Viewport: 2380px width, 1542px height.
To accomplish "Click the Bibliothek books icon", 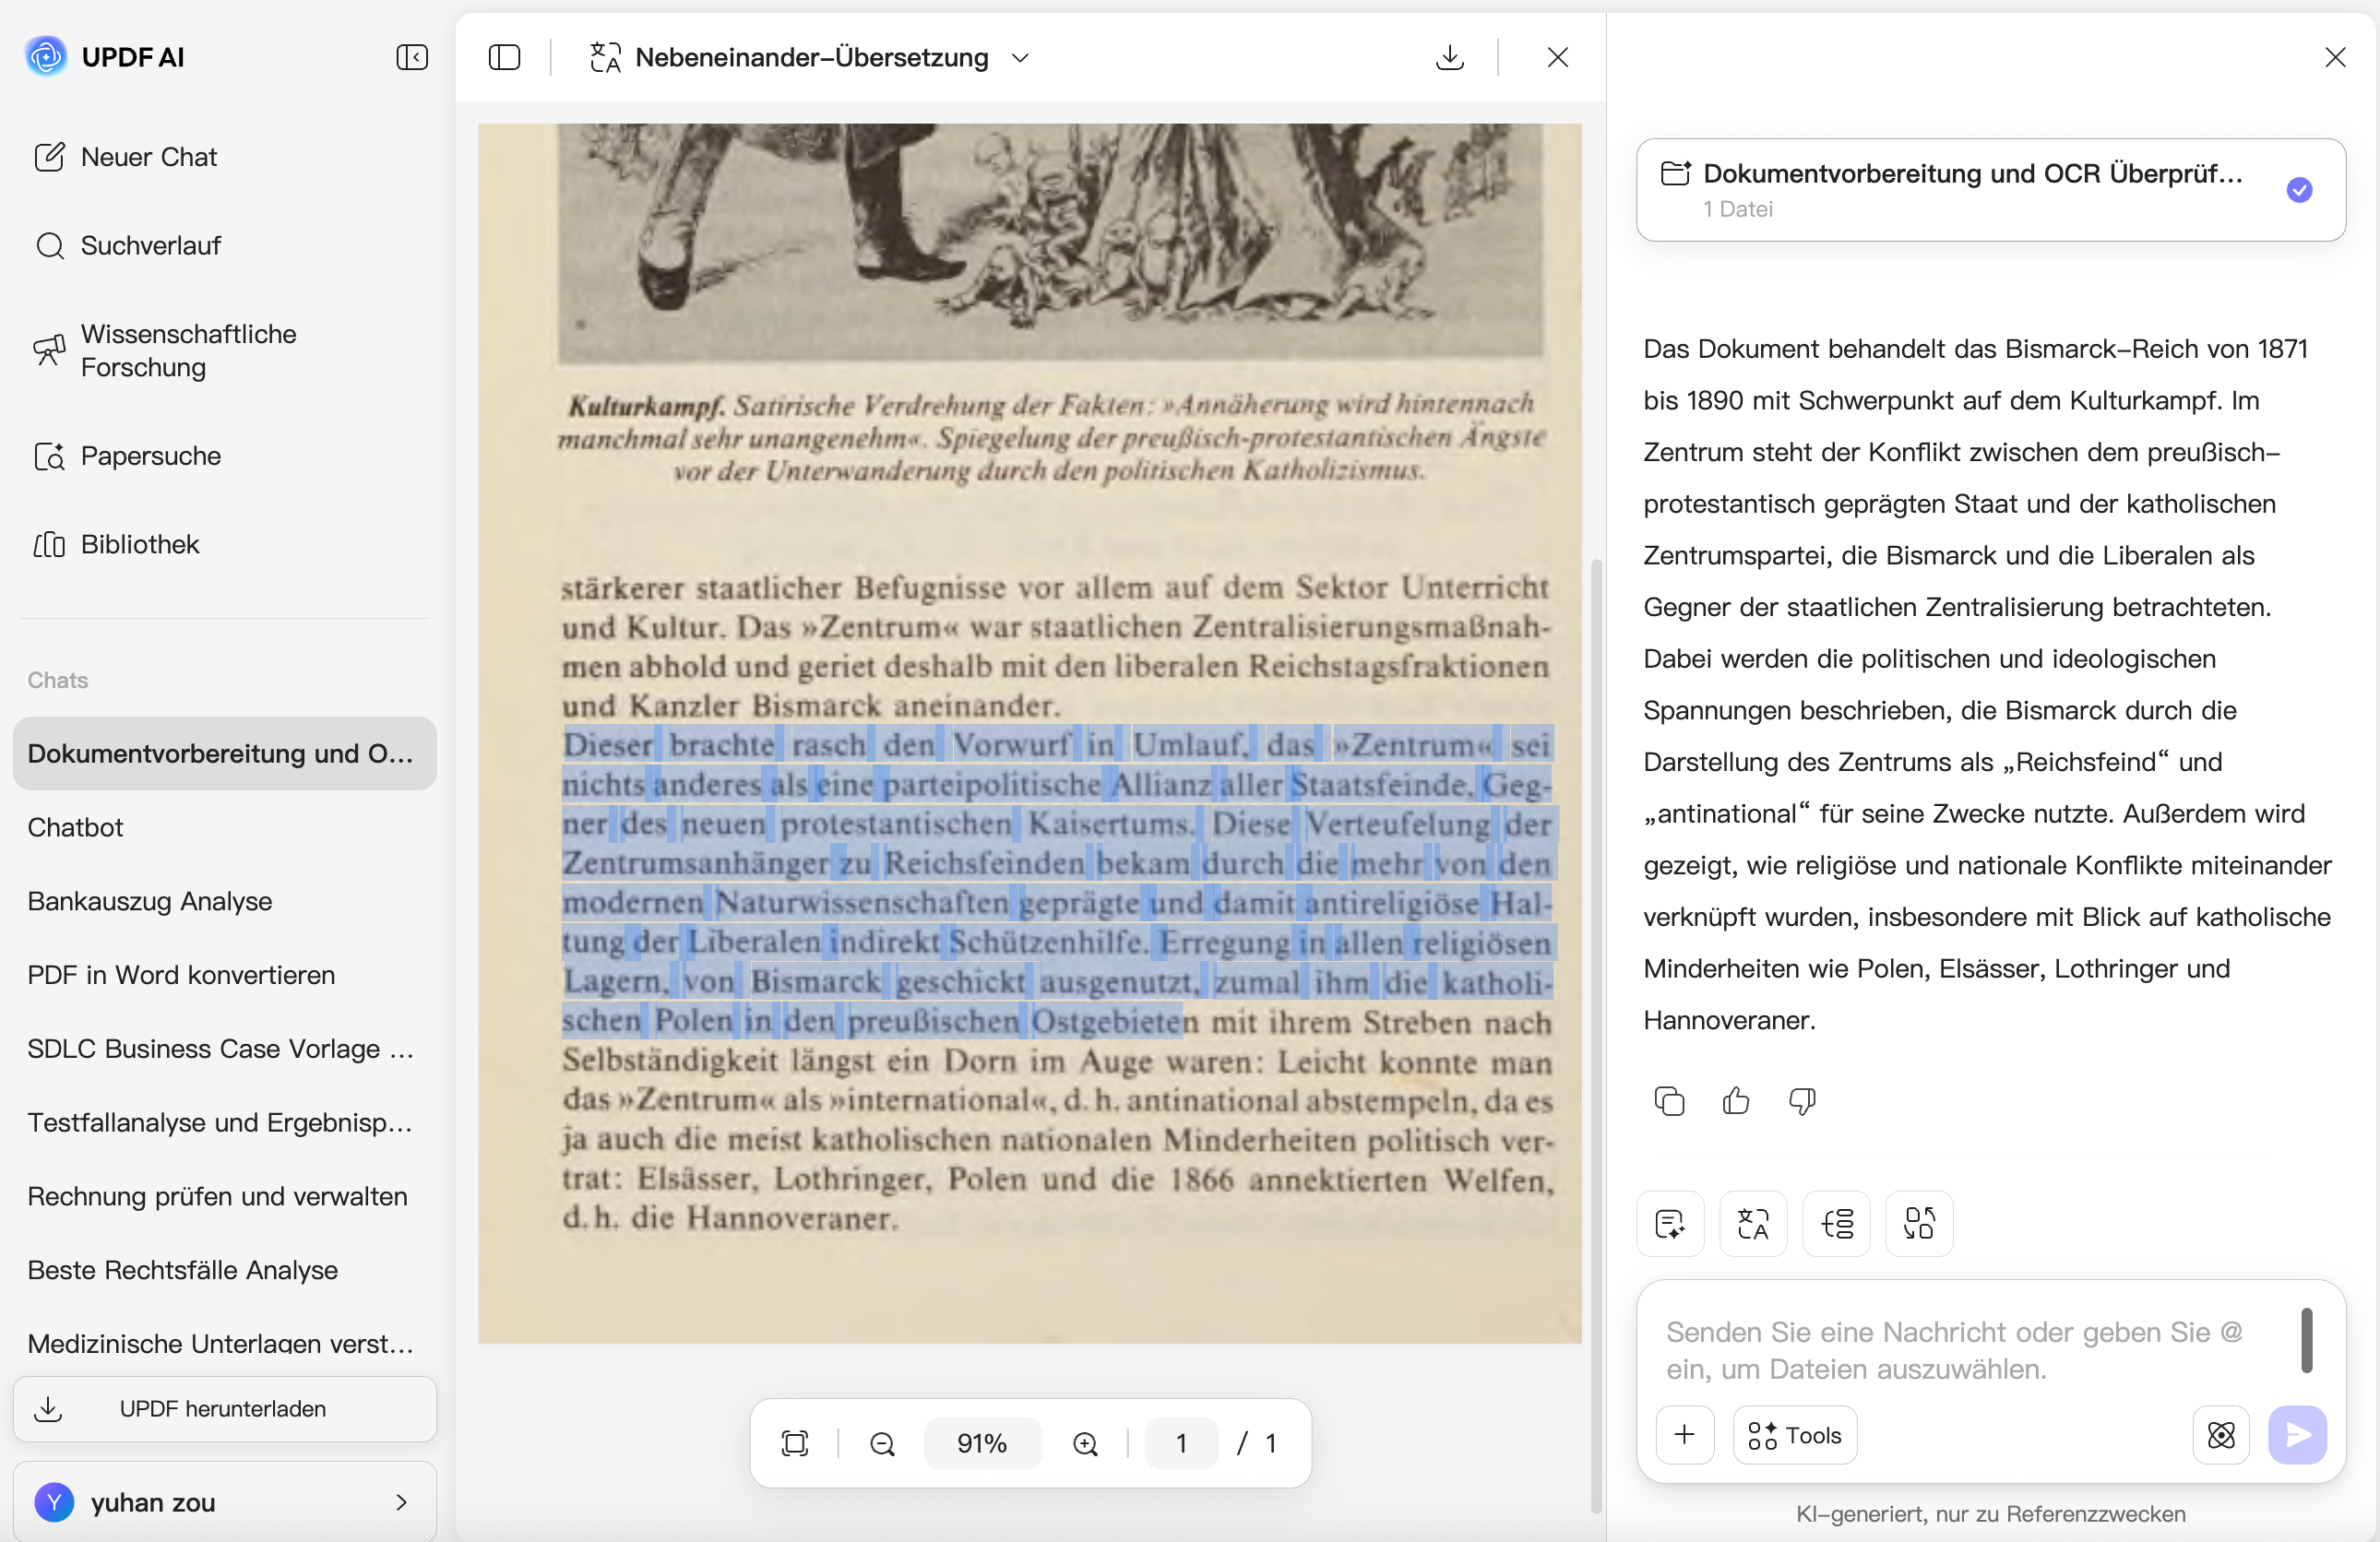I will [49, 544].
